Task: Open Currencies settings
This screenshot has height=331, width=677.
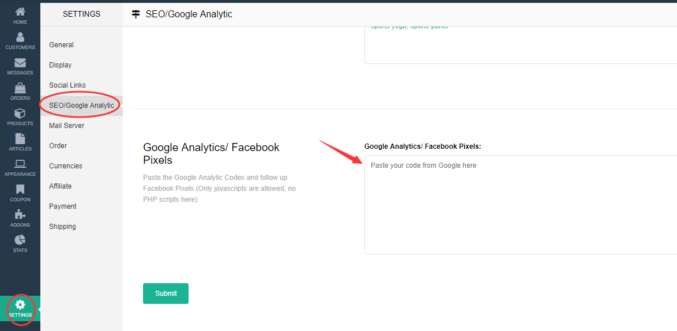Action: coord(66,166)
